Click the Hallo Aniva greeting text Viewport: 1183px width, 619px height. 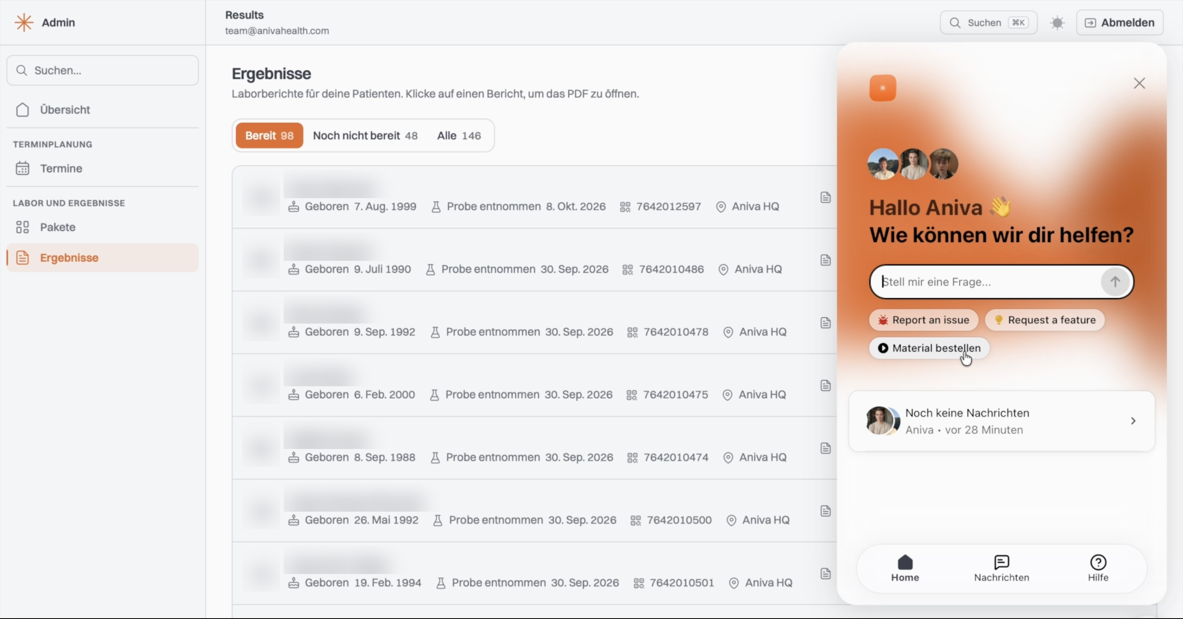click(x=940, y=207)
